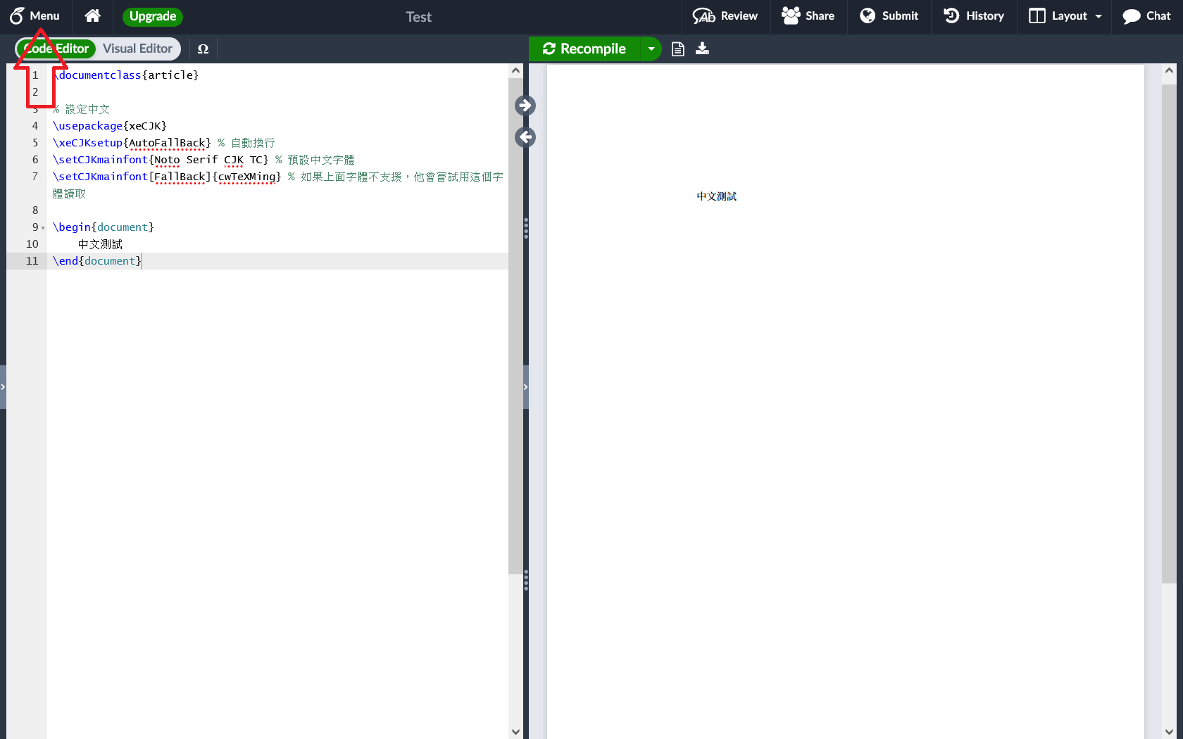Open the Review panel
Screen dimensions: 1183x739
pyautogui.click(x=725, y=15)
